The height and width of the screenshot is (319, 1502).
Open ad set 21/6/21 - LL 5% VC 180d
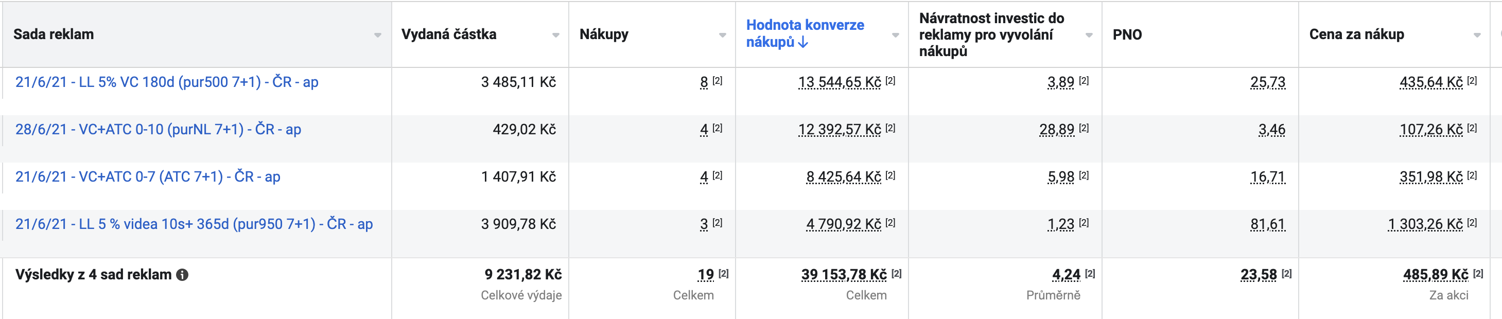pos(167,82)
